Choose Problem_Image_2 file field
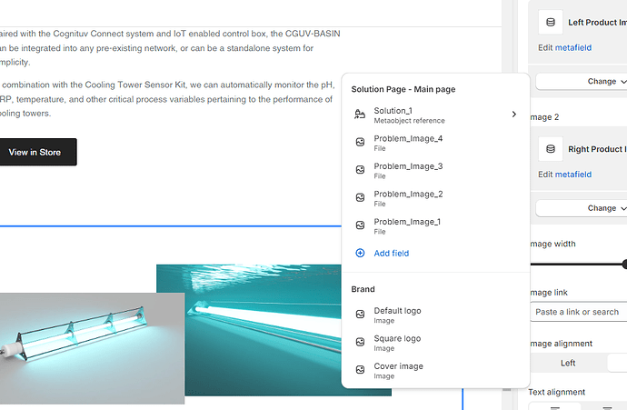The width and height of the screenshot is (627, 410). click(436, 198)
